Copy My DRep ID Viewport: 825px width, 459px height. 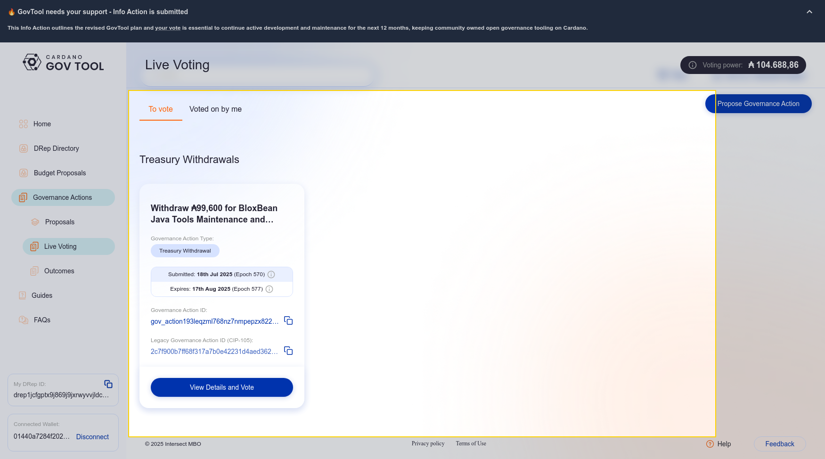point(108,384)
